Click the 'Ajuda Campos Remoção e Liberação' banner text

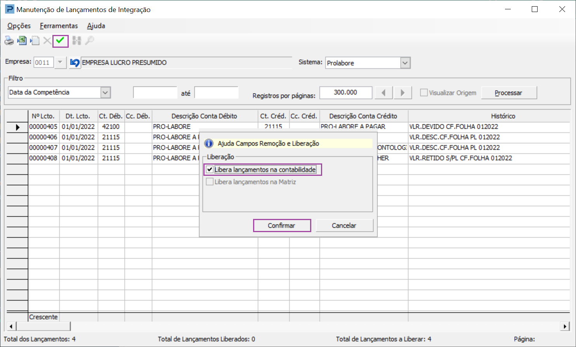268,144
